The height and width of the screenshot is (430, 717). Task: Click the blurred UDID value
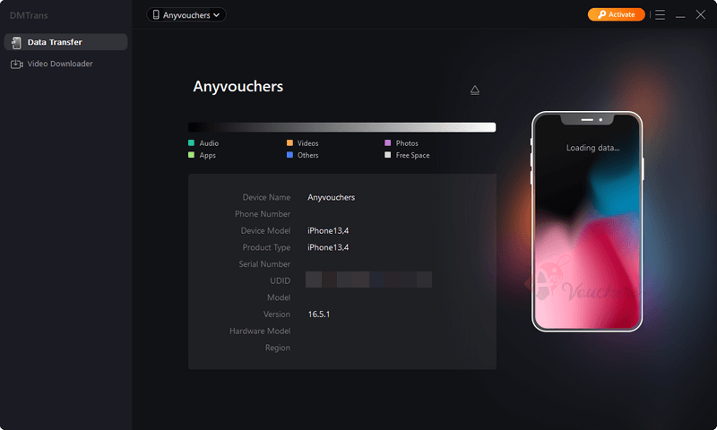368,280
